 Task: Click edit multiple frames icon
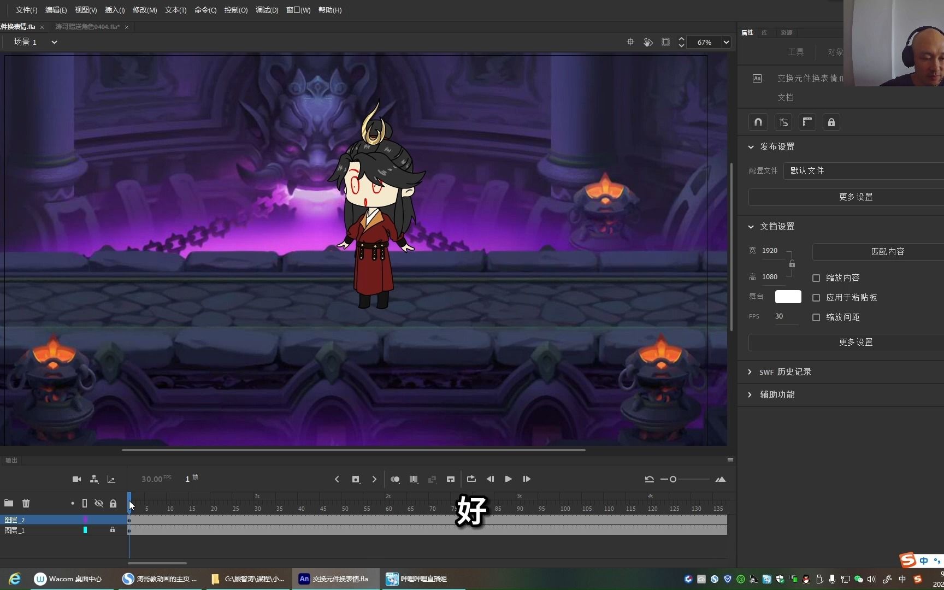pos(414,479)
